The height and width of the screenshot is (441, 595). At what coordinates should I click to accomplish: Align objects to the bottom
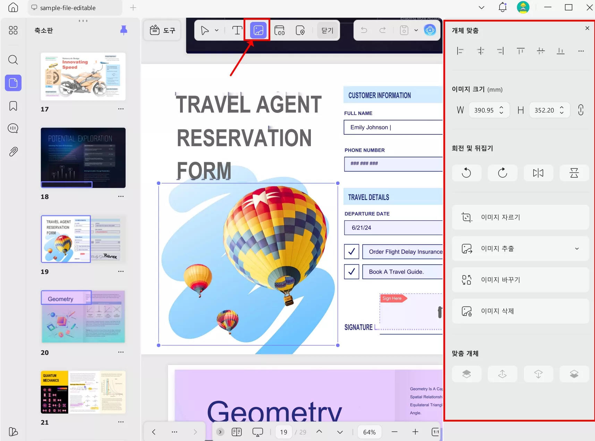(561, 51)
